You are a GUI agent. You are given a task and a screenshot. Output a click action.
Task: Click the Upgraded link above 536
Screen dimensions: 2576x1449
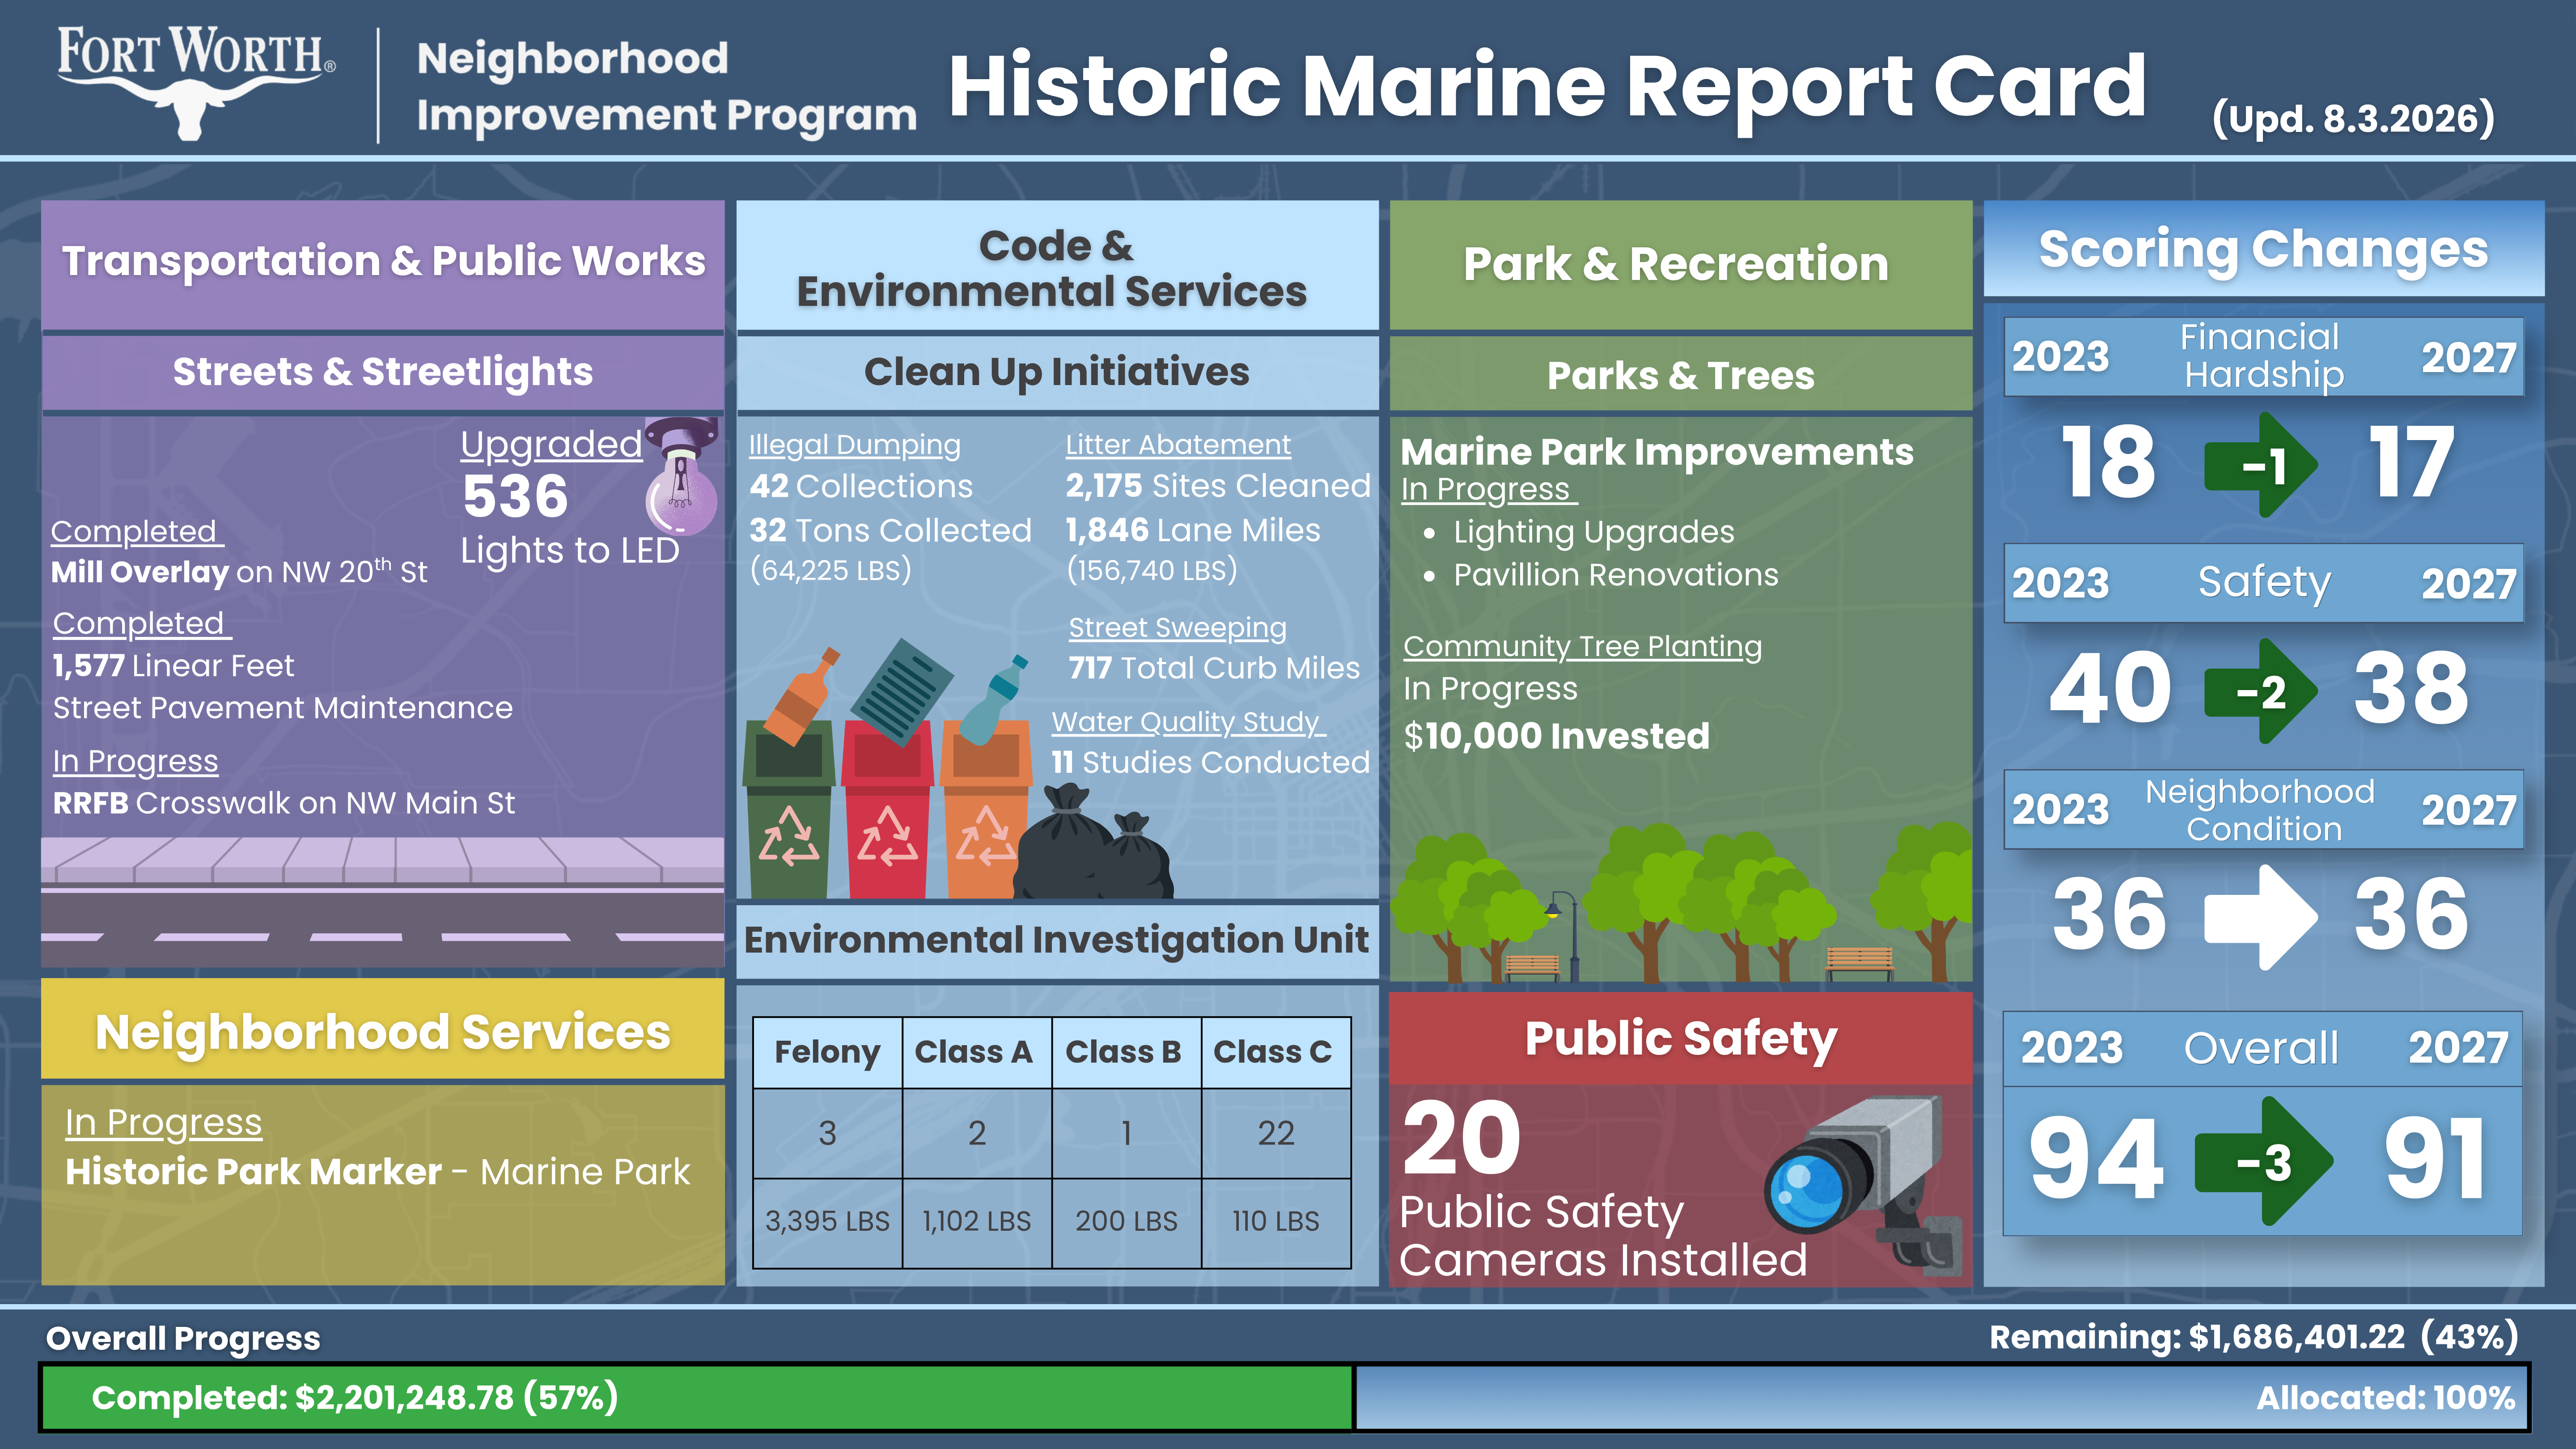coord(551,444)
